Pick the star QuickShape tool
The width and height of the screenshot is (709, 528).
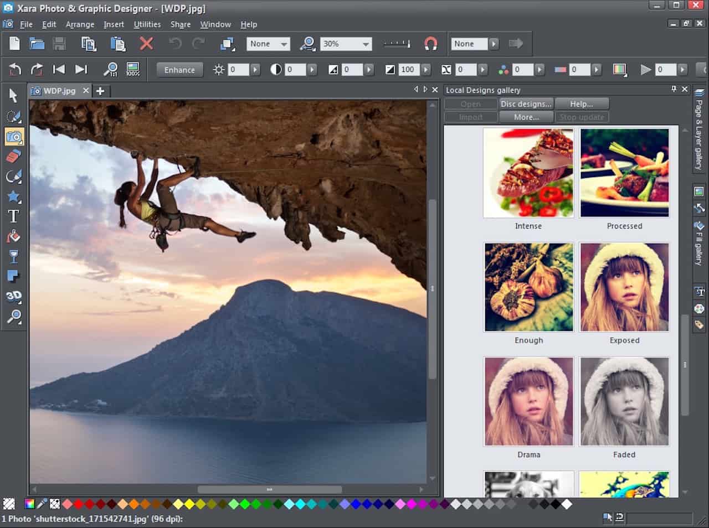[x=13, y=196]
